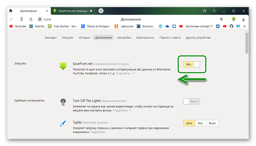Open a new tab with the plus button
Image resolution: width=256 pixels, height=146 pixels.
(101, 11)
